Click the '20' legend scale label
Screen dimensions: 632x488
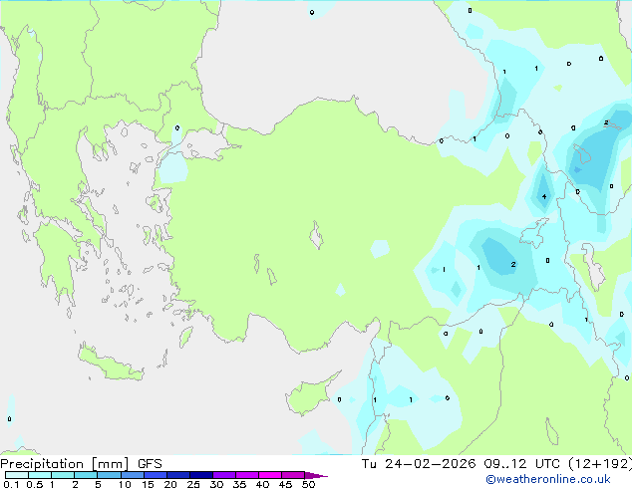pos(170,484)
